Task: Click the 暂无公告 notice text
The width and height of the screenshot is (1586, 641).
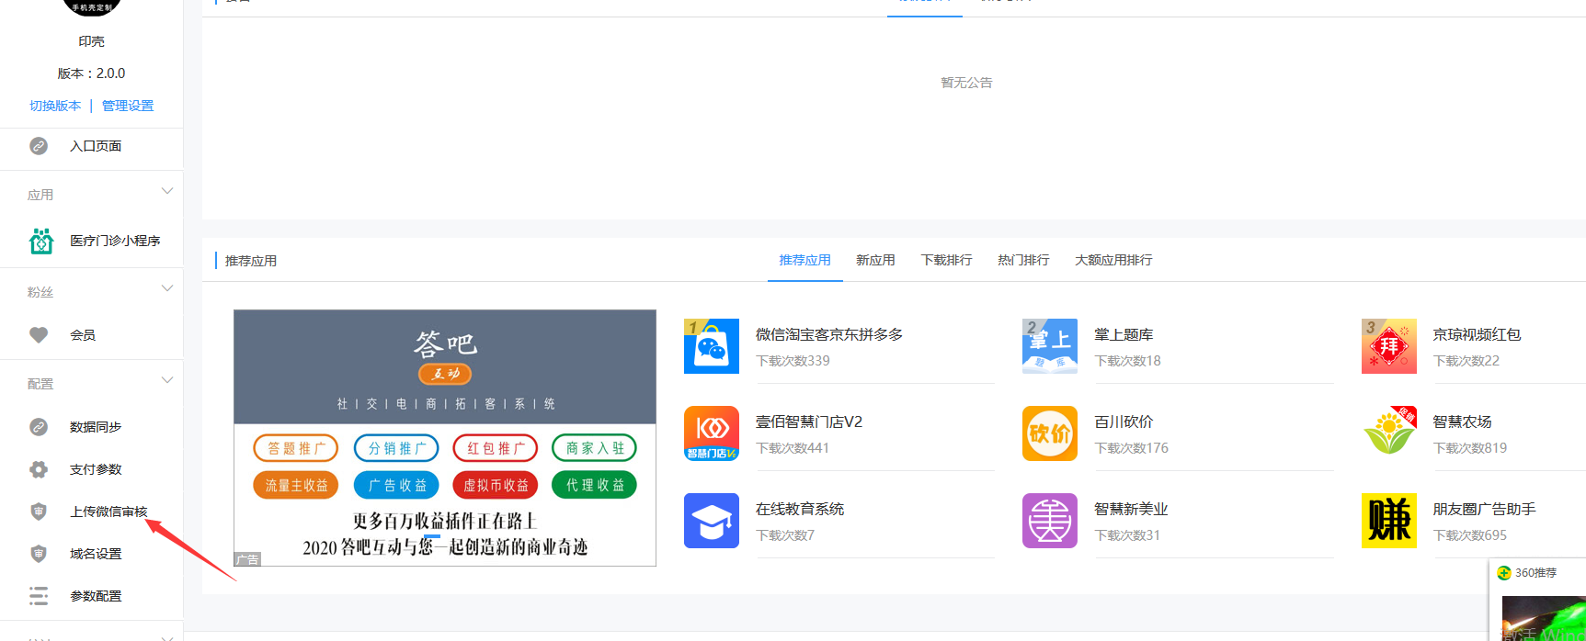Action: (966, 83)
